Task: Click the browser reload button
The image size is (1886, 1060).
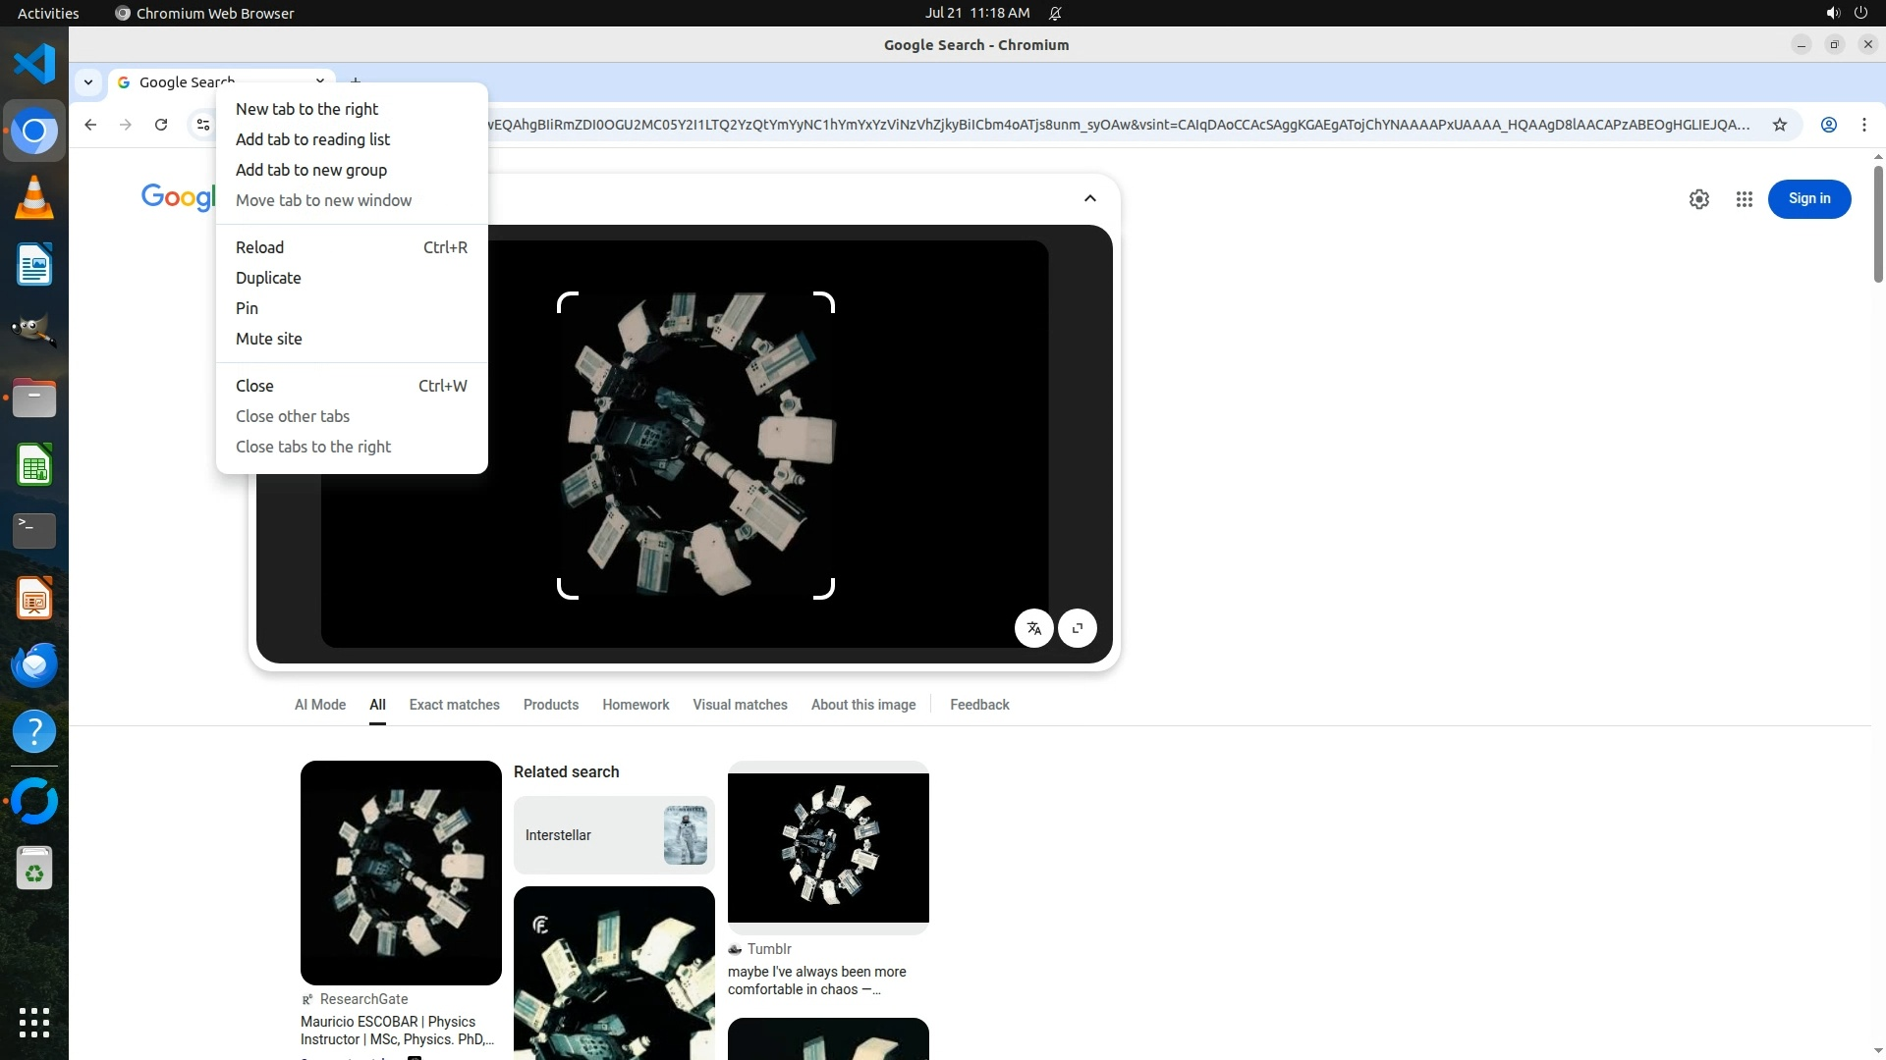Action: (161, 125)
